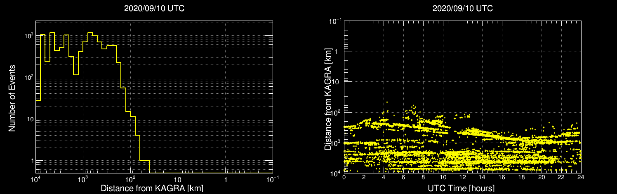Select the histogram y-axis tick 1
Image resolution: width=617 pixels, height=194 pixels.
pyautogui.click(x=32, y=161)
